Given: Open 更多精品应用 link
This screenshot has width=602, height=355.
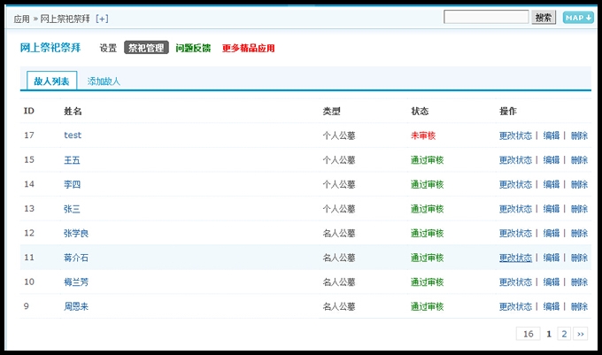Looking at the screenshot, I should (248, 48).
